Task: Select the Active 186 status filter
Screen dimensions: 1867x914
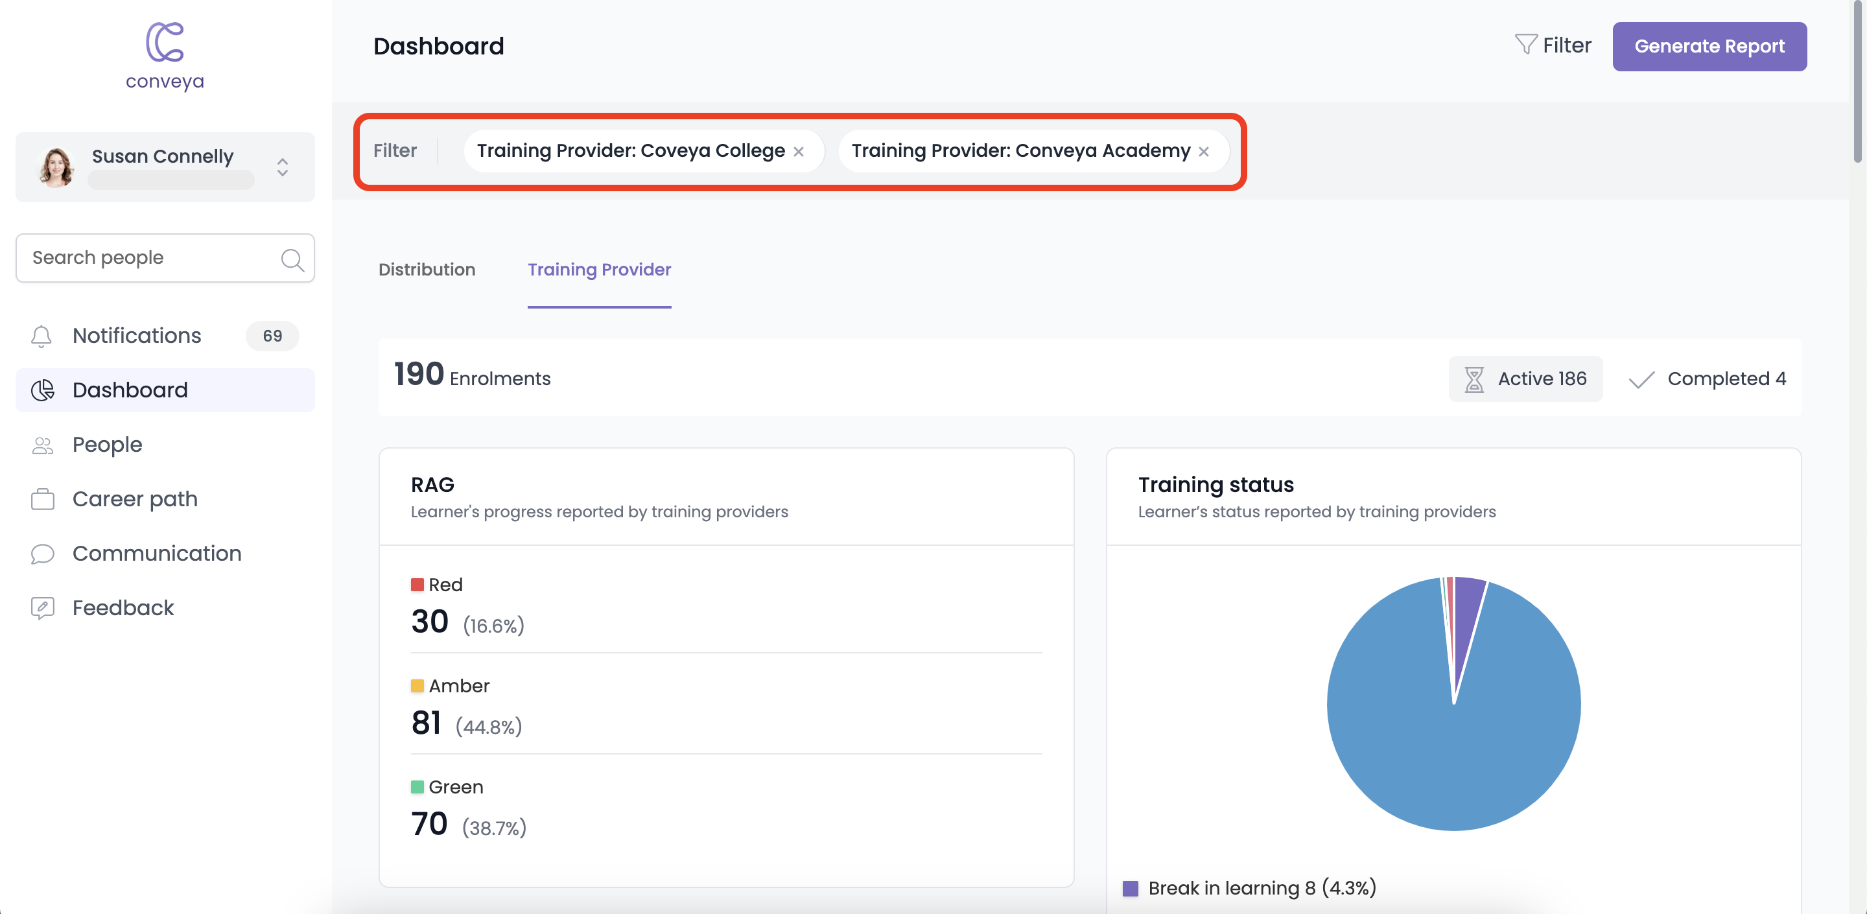Action: pyautogui.click(x=1525, y=379)
